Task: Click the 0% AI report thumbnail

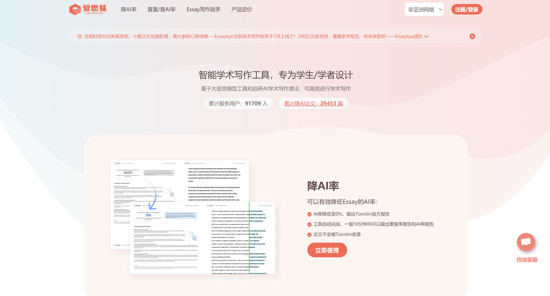Action: coord(202,238)
